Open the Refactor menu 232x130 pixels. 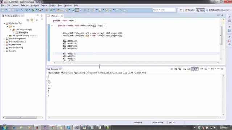[25, 5]
